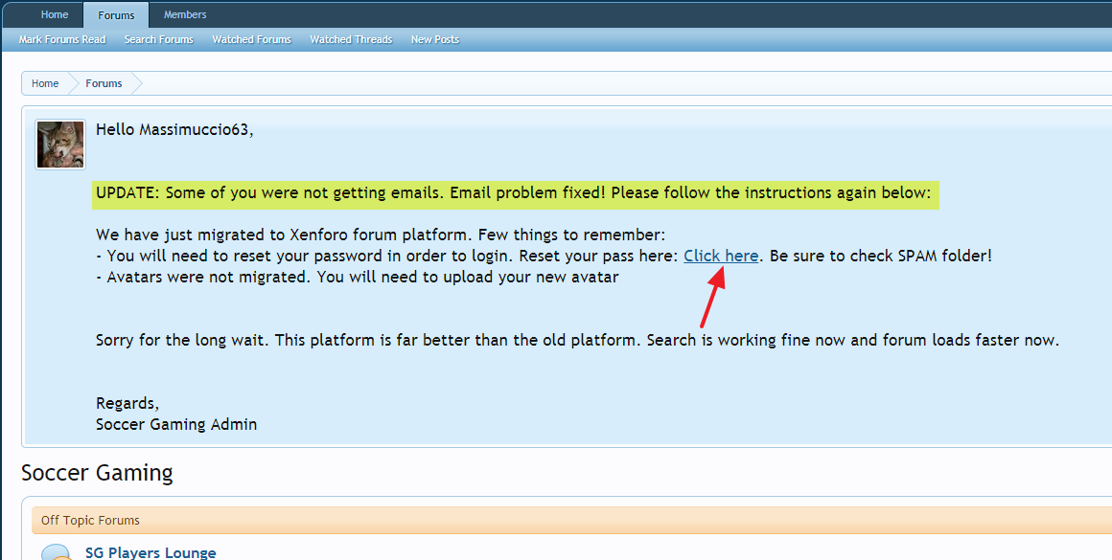Click the Home breadcrumb
The image size is (1112, 560).
coord(45,83)
